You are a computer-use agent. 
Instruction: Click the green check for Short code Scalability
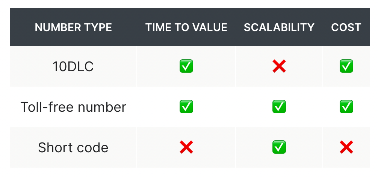point(279,147)
